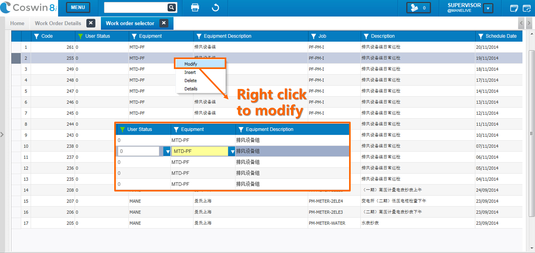Image resolution: width=535 pixels, height=253 pixels.
Task: Close the Work Order Details tab
Action: click(x=91, y=23)
